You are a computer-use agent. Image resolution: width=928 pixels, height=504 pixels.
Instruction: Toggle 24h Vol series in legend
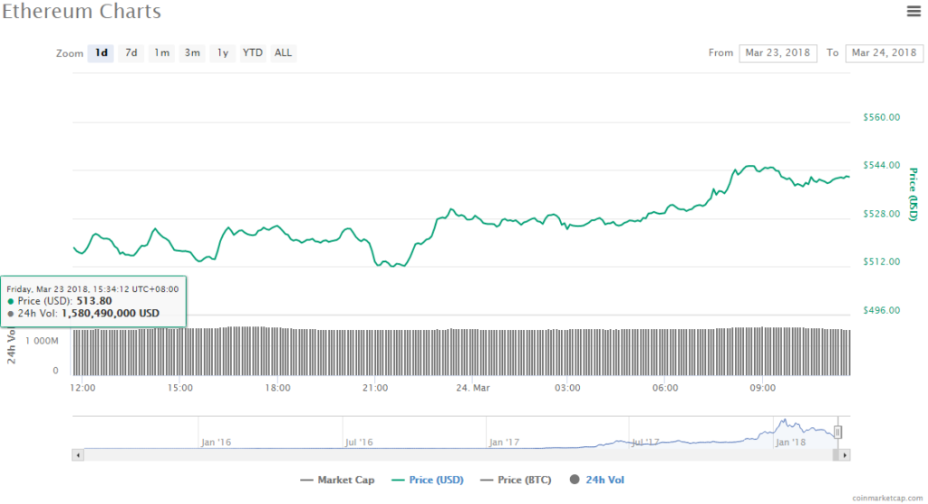[x=604, y=480]
